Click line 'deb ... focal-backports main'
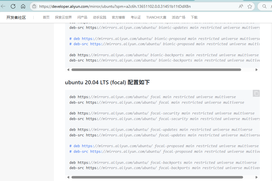The width and height of the screenshot is (272, 181). click(163, 162)
